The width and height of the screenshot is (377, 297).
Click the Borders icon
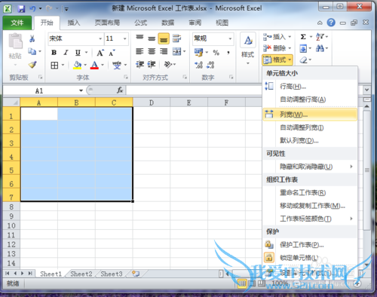point(54,66)
